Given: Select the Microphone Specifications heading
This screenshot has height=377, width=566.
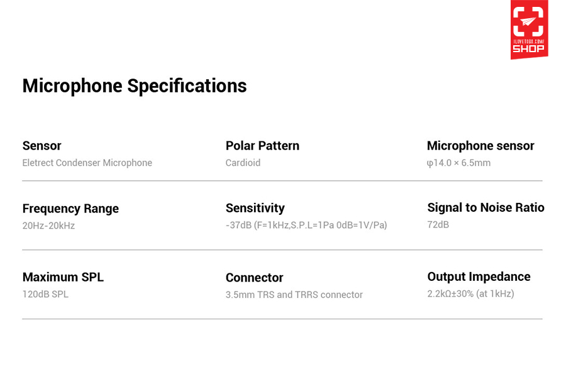Looking at the screenshot, I should click(x=135, y=86).
